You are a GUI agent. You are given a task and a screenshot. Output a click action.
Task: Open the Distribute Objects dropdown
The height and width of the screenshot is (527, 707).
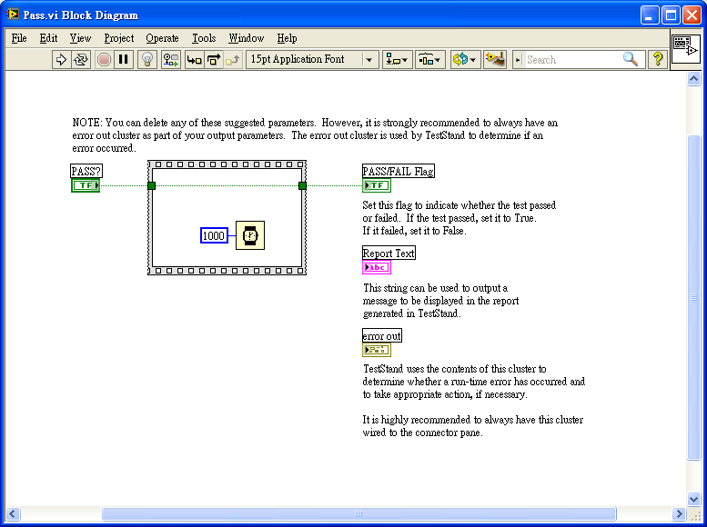(x=430, y=59)
